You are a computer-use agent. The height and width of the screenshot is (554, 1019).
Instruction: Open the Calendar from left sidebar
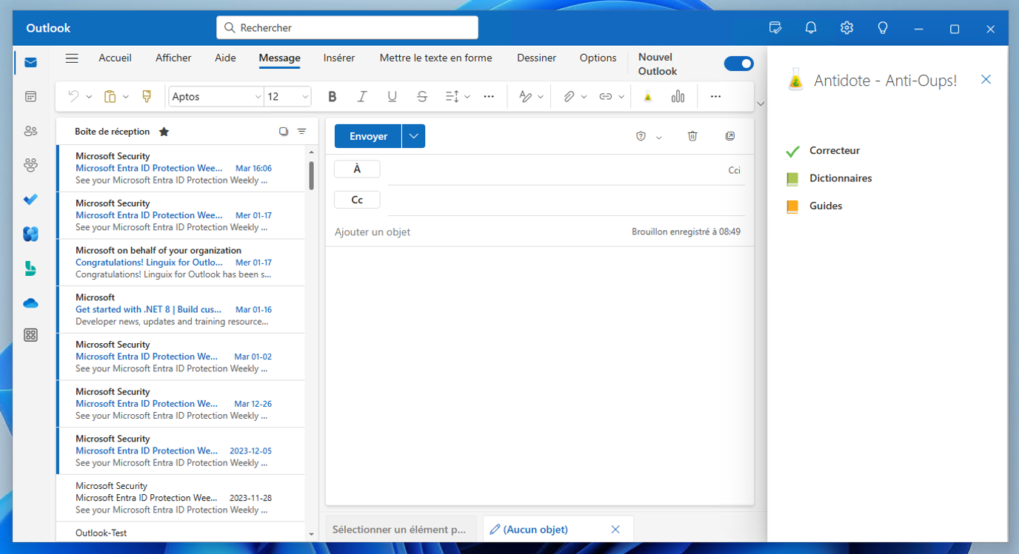30,97
